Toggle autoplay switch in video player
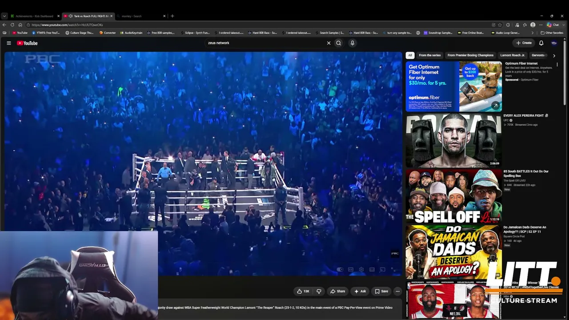569x320 pixels. 340,269
